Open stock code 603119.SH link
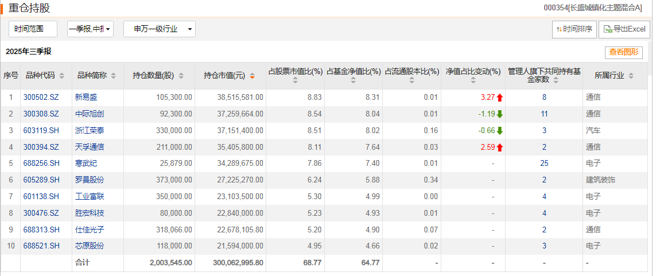 coord(41,130)
